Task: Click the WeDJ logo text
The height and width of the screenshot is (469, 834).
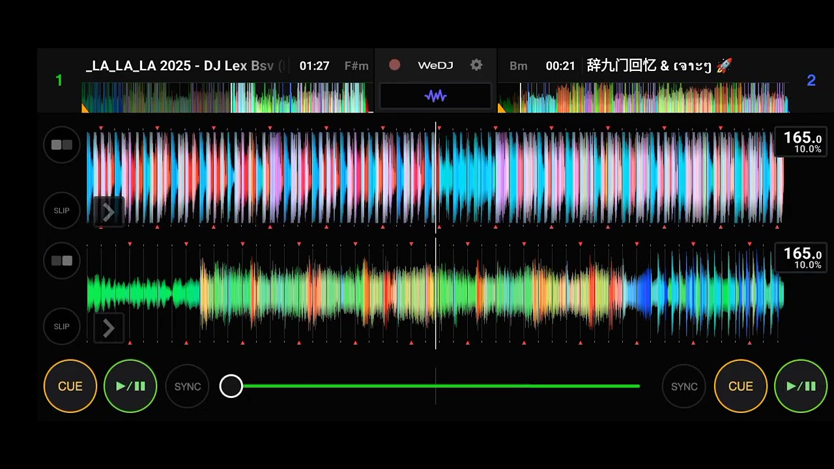Action: coord(435,65)
